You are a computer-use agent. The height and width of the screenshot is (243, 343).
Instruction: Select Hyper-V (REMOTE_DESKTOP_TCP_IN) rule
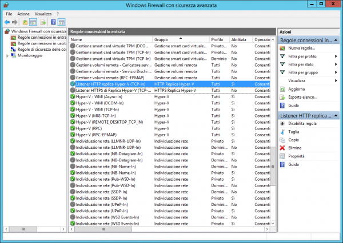coord(170,122)
